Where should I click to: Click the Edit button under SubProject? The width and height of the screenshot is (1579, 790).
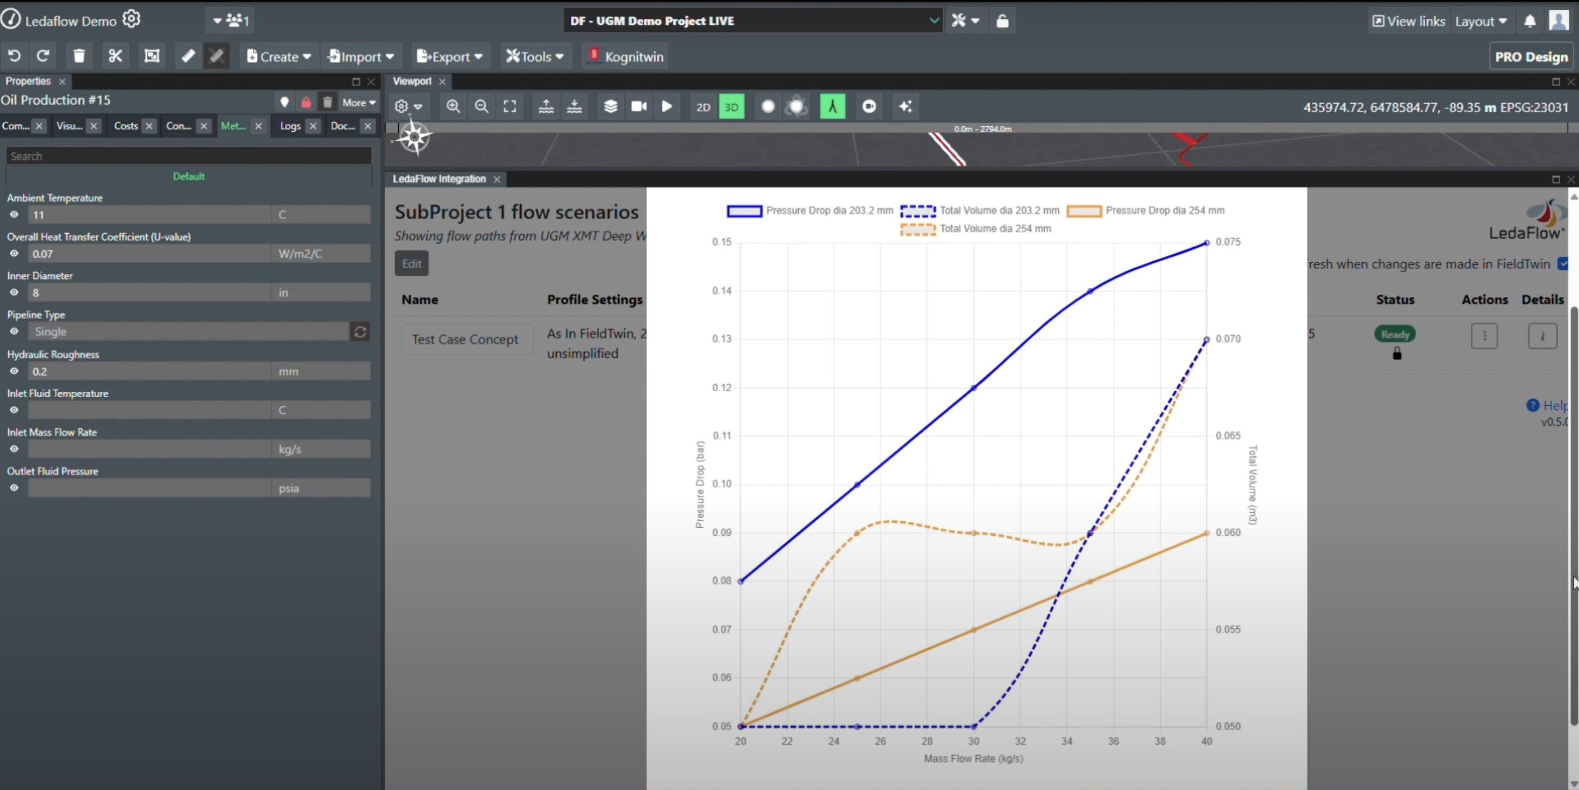tap(411, 263)
